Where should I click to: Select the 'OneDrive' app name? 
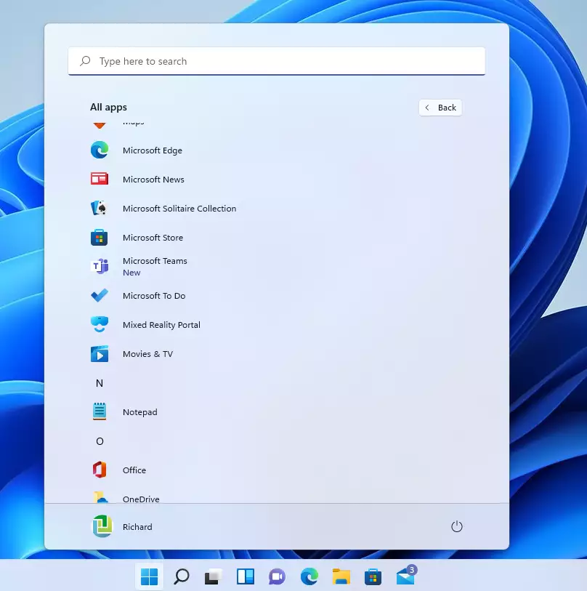141,499
